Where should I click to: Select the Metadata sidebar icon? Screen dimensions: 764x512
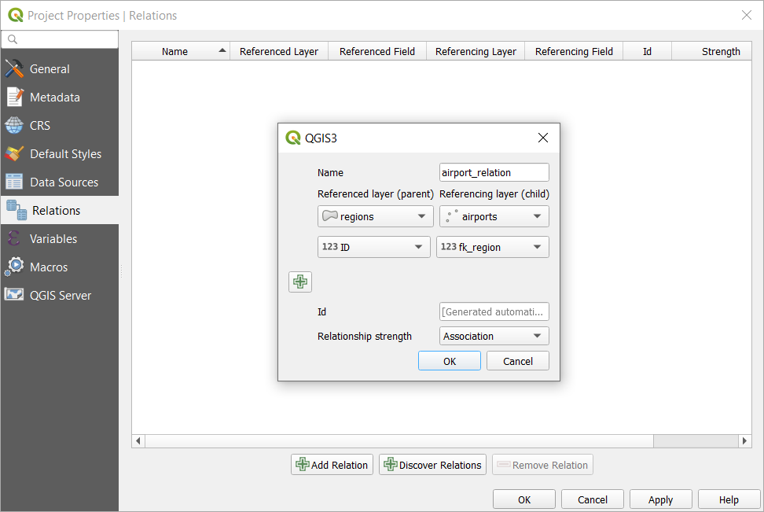(15, 98)
